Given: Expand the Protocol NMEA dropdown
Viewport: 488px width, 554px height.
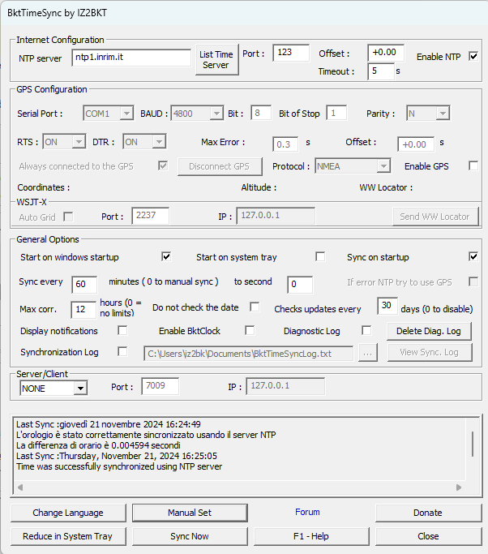Looking at the screenshot, I should tap(353, 166).
